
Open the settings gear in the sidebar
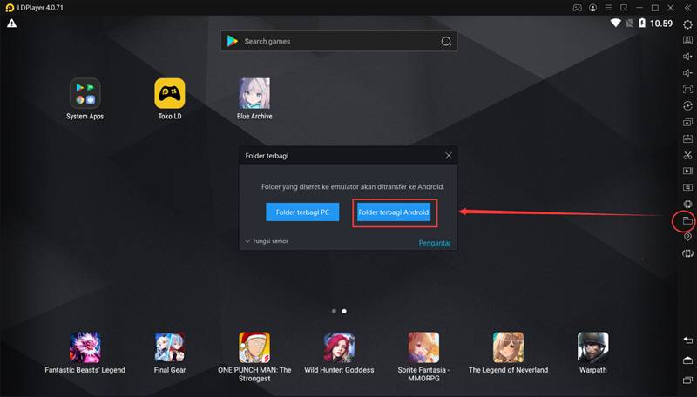[687, 24]
